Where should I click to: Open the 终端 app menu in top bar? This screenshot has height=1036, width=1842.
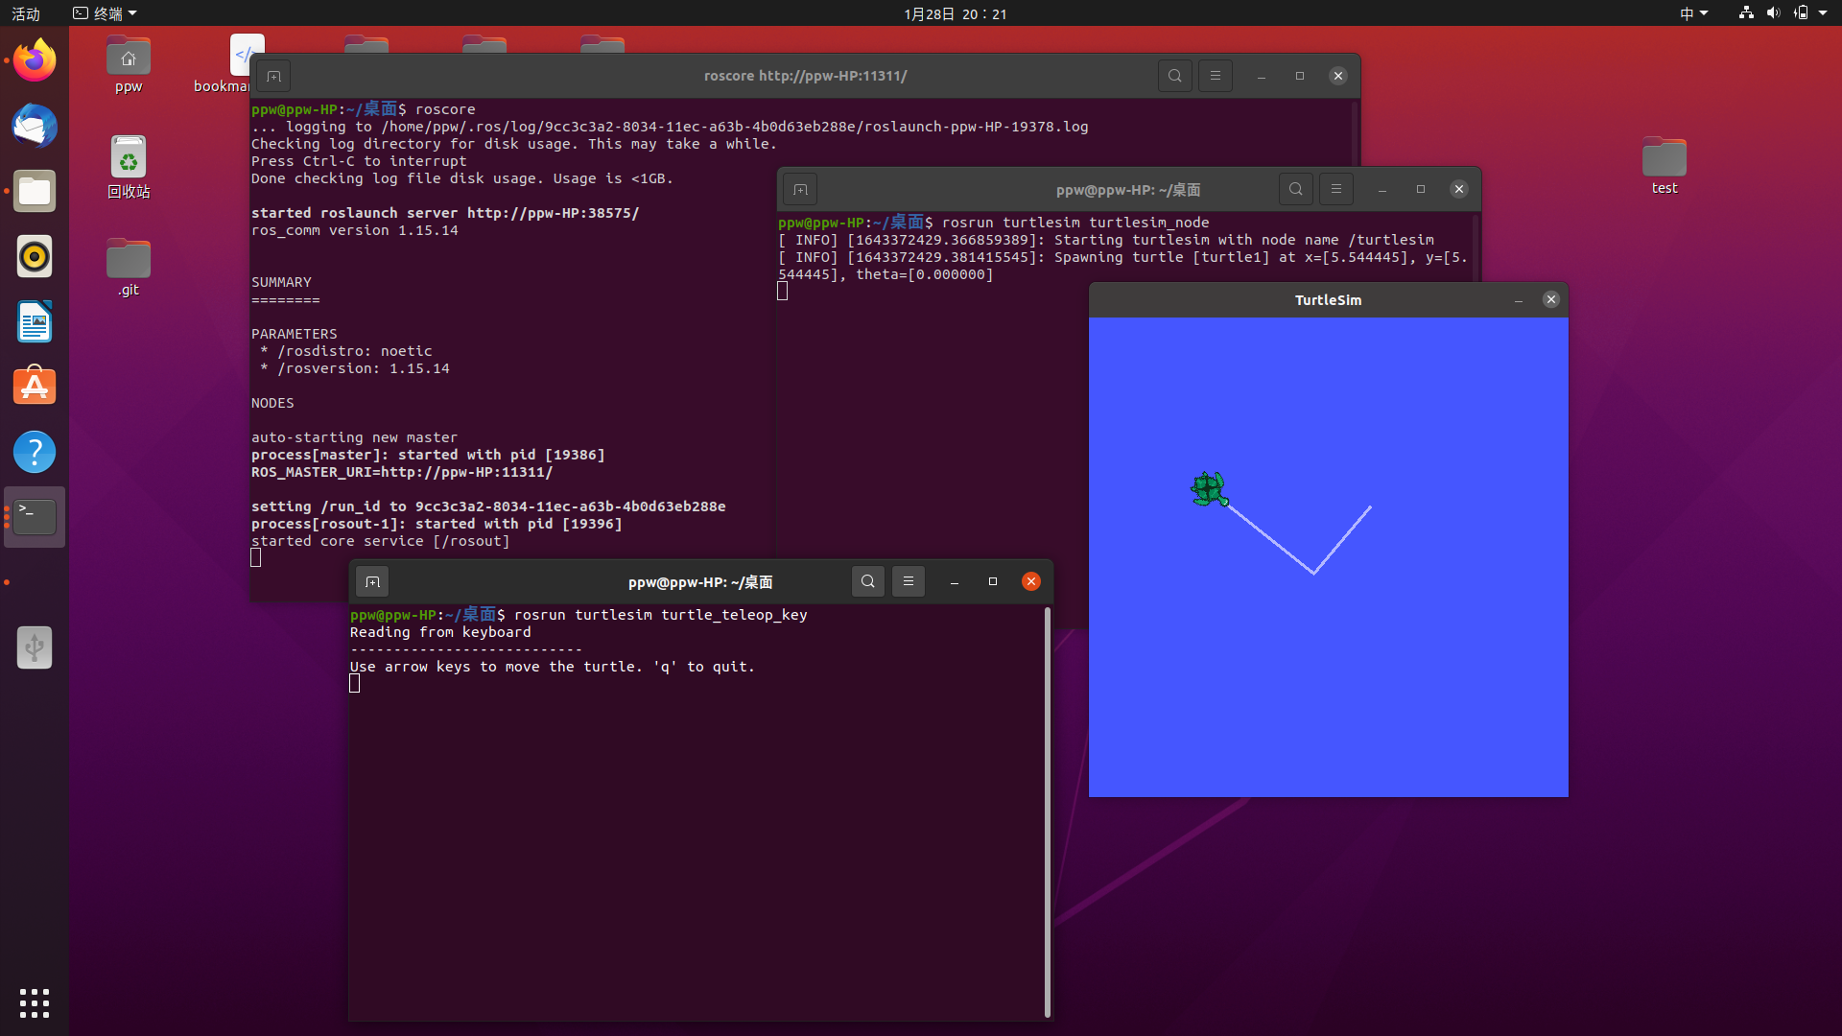coord(106,13)
